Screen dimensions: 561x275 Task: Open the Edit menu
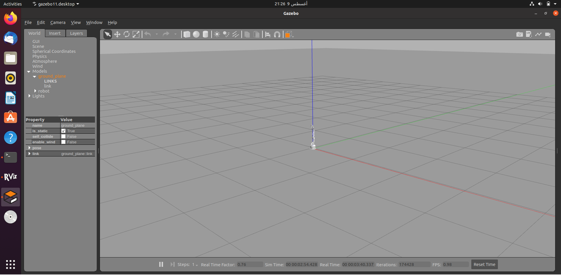(41, 22)
